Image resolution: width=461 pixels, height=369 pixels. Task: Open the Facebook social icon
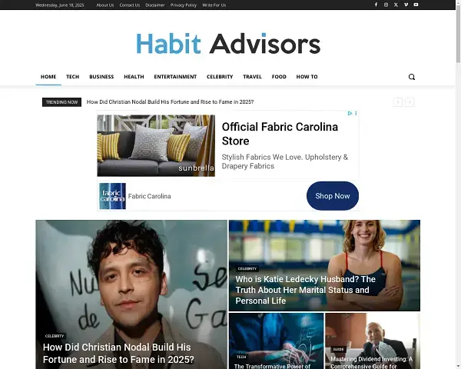[376, 5]
